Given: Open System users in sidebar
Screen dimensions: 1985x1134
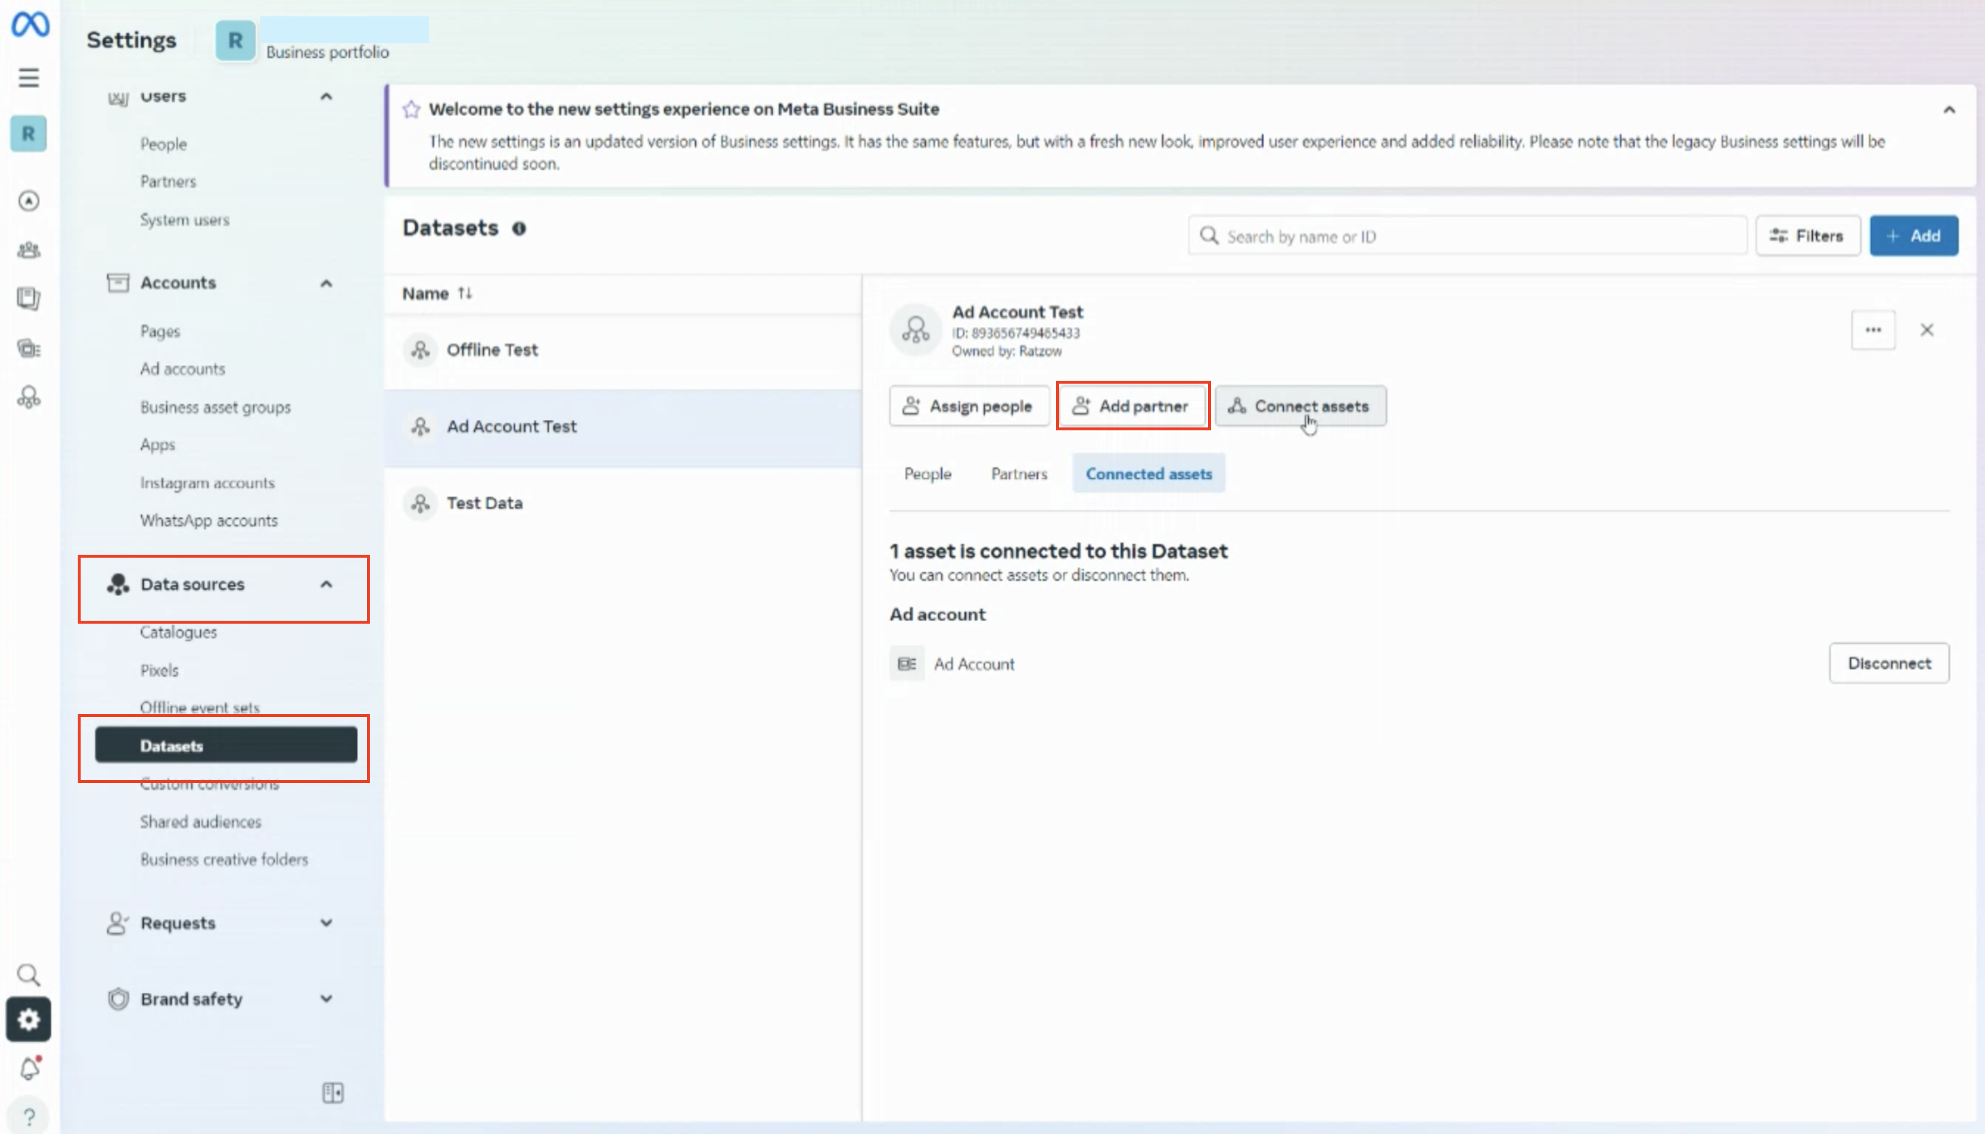Looking at the screenshot, I should pos(185,220).
